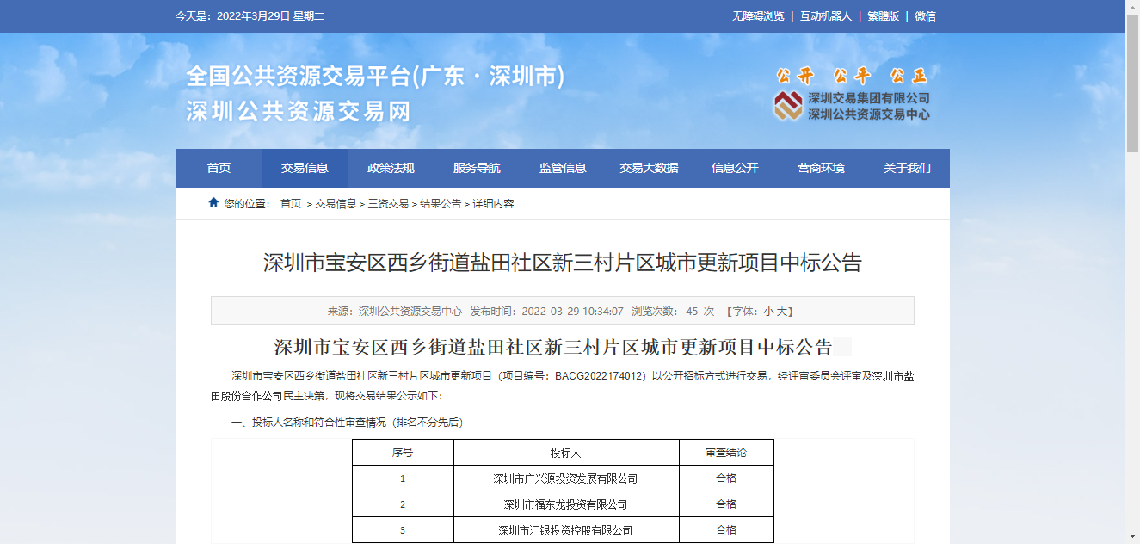Click the vertical scrollbar thumb

[1132, 86]
